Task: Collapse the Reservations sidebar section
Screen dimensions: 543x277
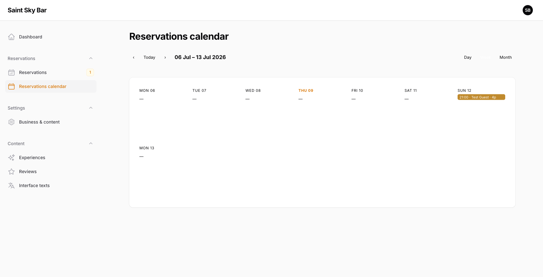Action: click(x=91, y=58)
